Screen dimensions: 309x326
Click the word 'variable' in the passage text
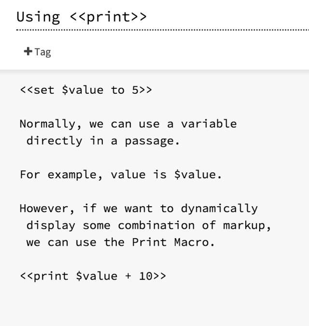pos(209,124)
